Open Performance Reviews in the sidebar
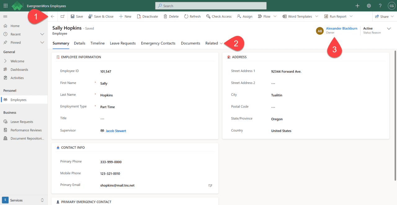This screenshot has height=205, width=397. click(26, 130)
